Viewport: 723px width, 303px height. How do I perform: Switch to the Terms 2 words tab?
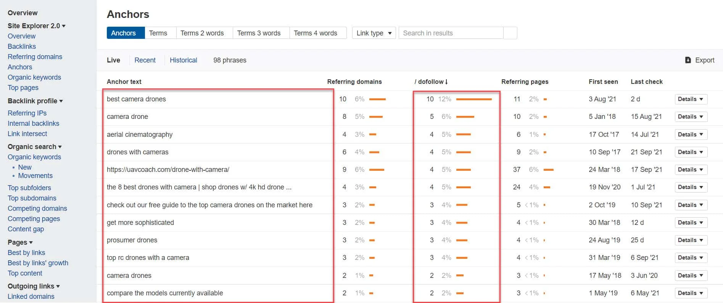click(202, 33)
